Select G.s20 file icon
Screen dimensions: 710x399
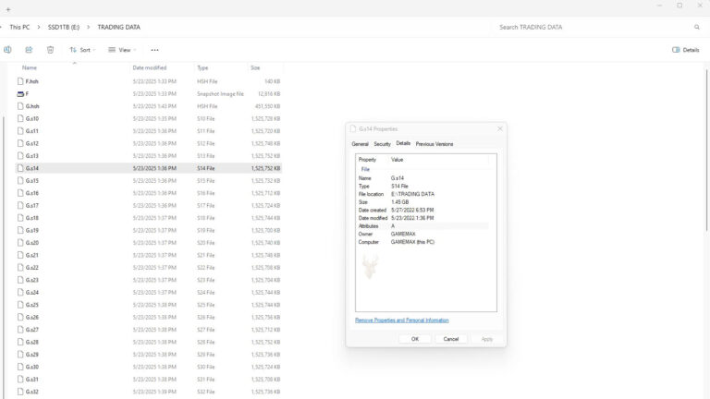pos(20,243)
